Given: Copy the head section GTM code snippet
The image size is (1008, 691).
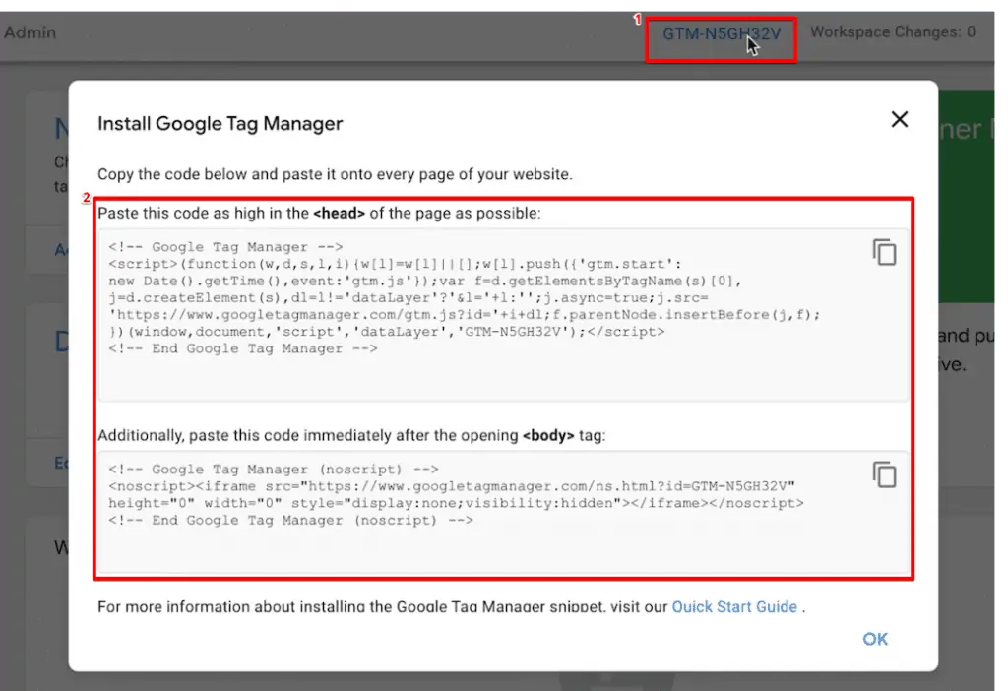Looking at the screenshot, I should [884, 252].
